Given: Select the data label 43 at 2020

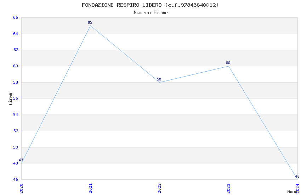Looking at the screenshot, I should 21,160.
